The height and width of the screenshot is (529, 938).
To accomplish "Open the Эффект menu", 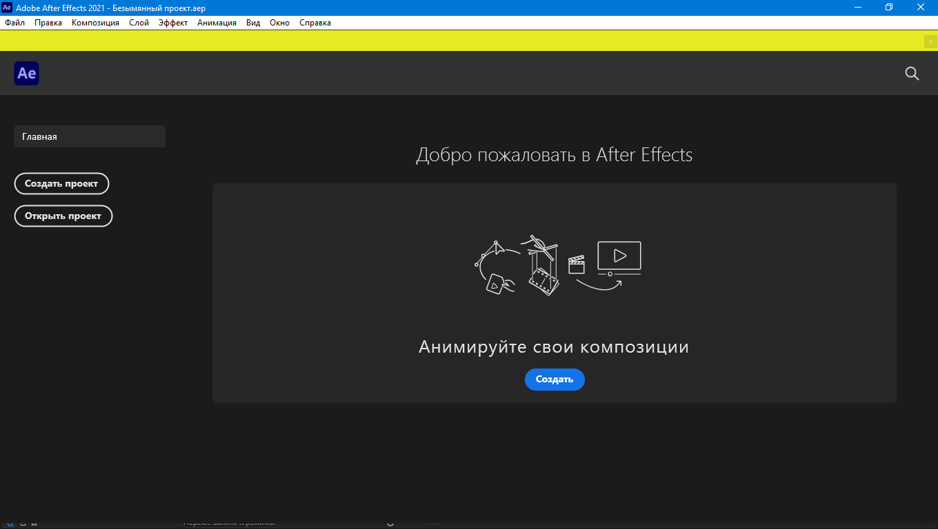I will (173, 23).
